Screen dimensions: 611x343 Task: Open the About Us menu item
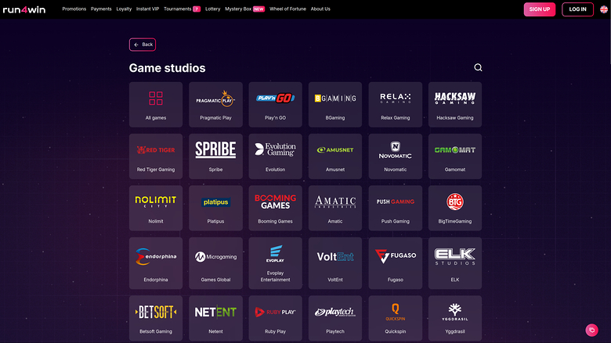[320, 9]
